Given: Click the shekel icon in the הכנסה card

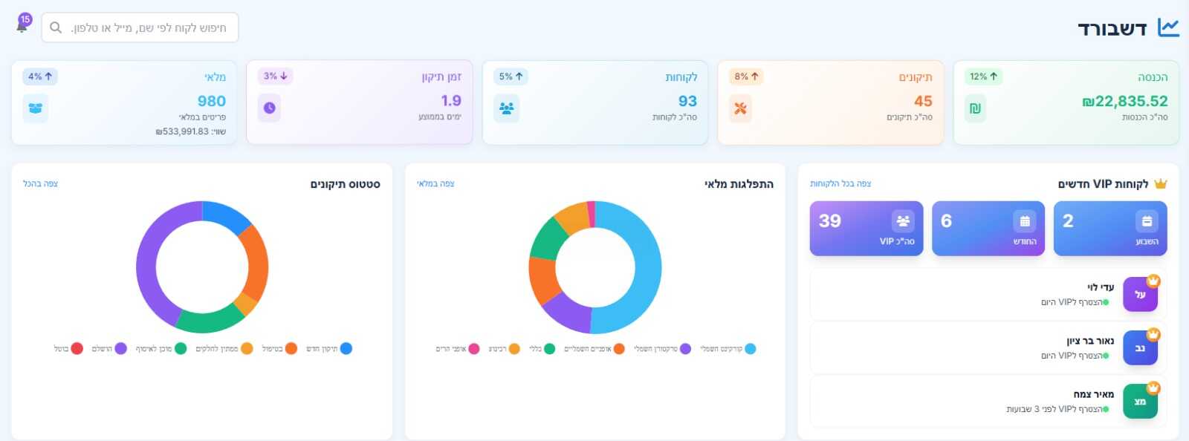Looking at the screenshot, I should point(975,108).
